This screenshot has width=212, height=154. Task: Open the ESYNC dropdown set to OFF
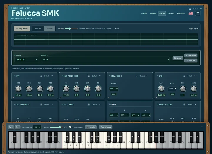click(114, 89)
